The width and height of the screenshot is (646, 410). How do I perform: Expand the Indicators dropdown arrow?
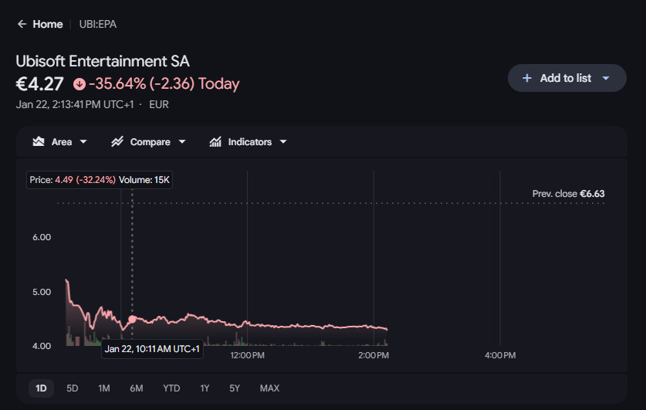pos(283,142)
